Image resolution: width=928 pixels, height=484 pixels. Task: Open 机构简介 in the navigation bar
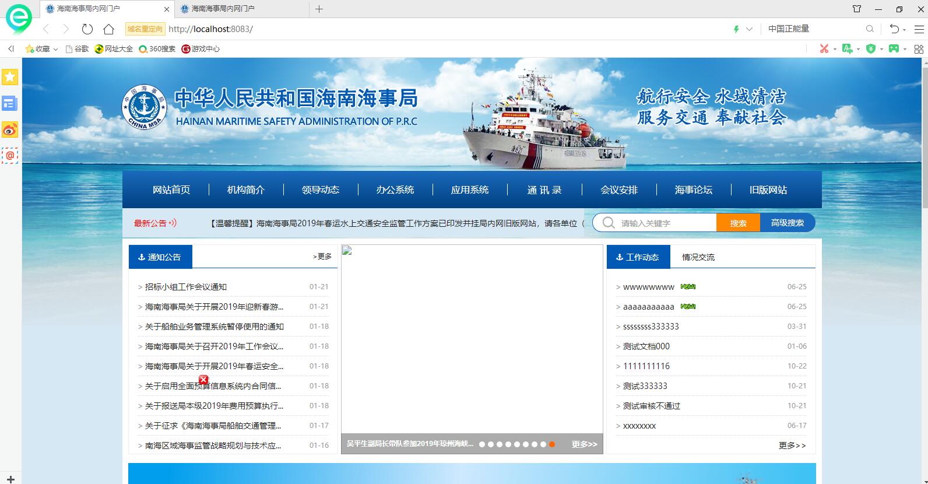point(246,190)
